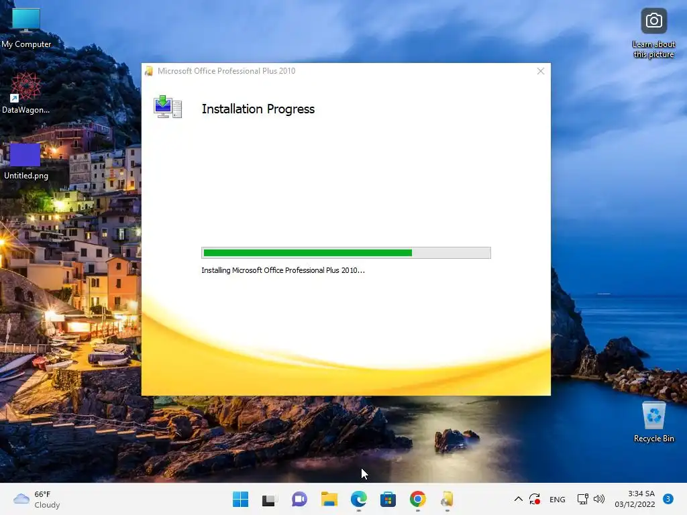Open the My Computer desktop icon
Viewport: 687px width, 515px height.
click(26, 27)
